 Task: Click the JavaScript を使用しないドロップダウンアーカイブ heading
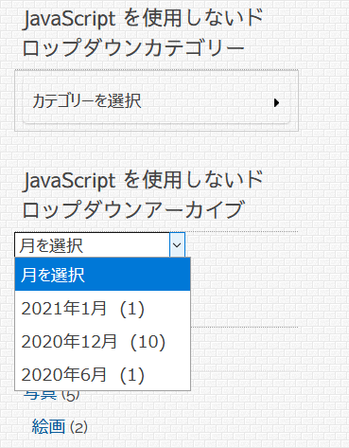coord(143,195)
